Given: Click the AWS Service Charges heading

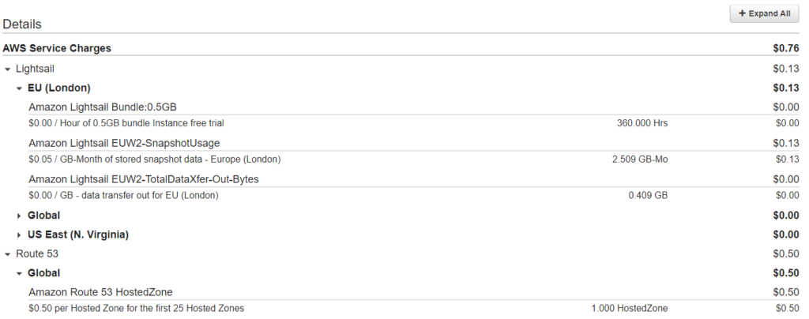Looking at the screenshot, I should [57, 48].
